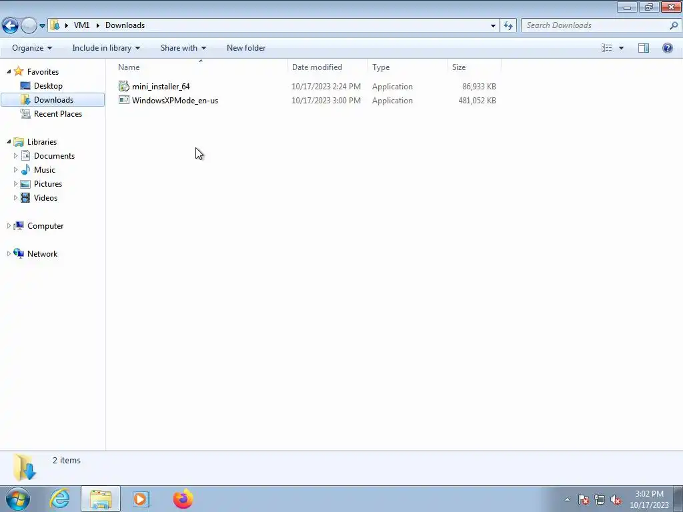The width and height of the screenshot is (683, 512).
Task: Launch Windows Media Player from taskbar
Action: [141, 499]
